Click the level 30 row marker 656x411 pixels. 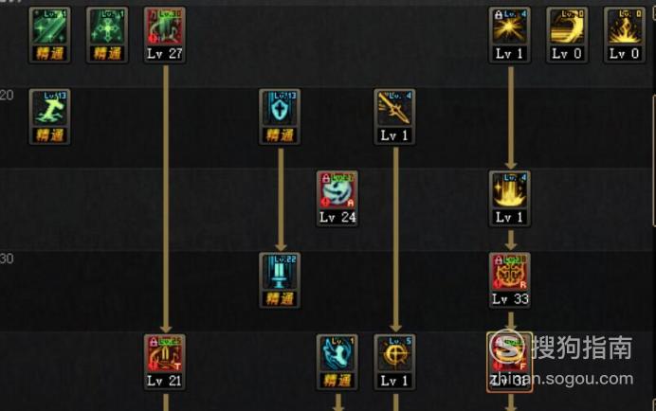(7, 259)
